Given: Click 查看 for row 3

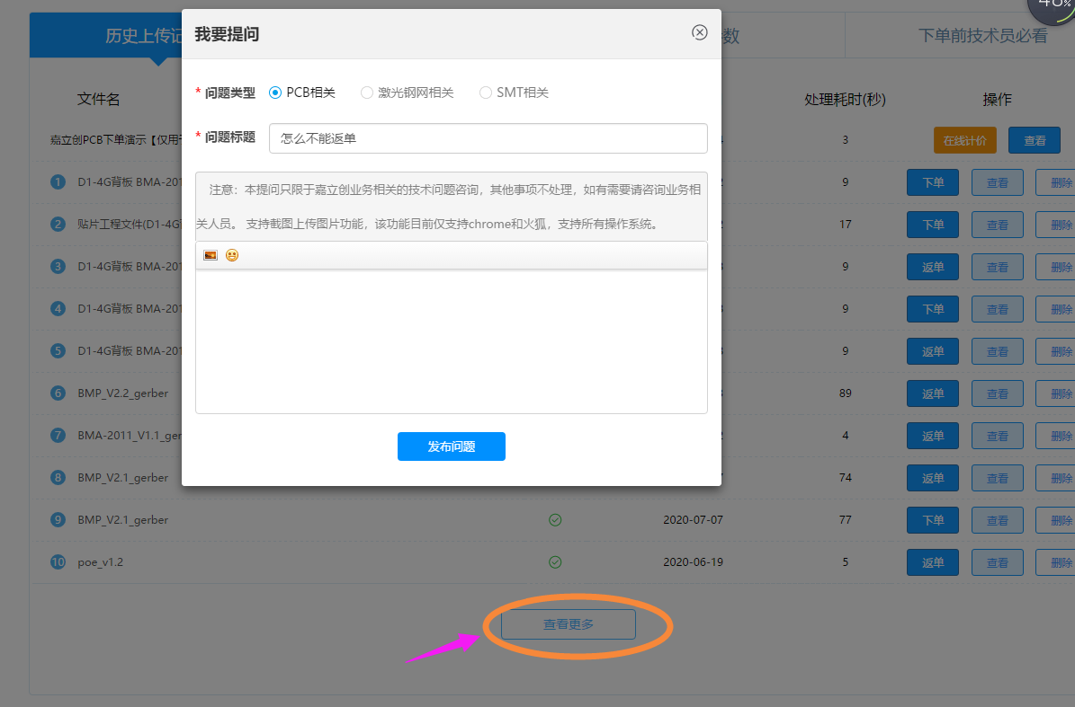Looking at the screenshot, I should [998, 267].
